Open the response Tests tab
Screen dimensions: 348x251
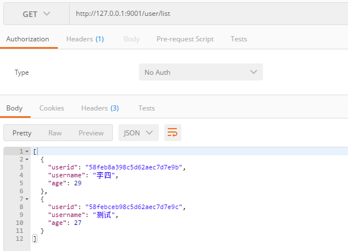tap(147, 108)
